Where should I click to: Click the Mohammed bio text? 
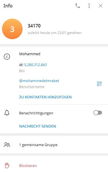[x=30, y=54]
